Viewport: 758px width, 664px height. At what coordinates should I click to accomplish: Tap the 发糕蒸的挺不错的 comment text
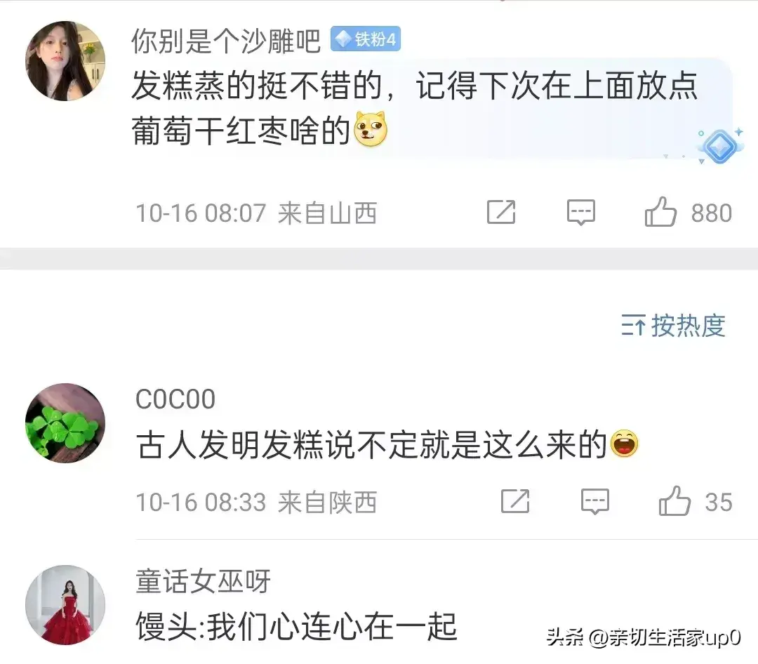pyautogui.click(x=415, y=108)
